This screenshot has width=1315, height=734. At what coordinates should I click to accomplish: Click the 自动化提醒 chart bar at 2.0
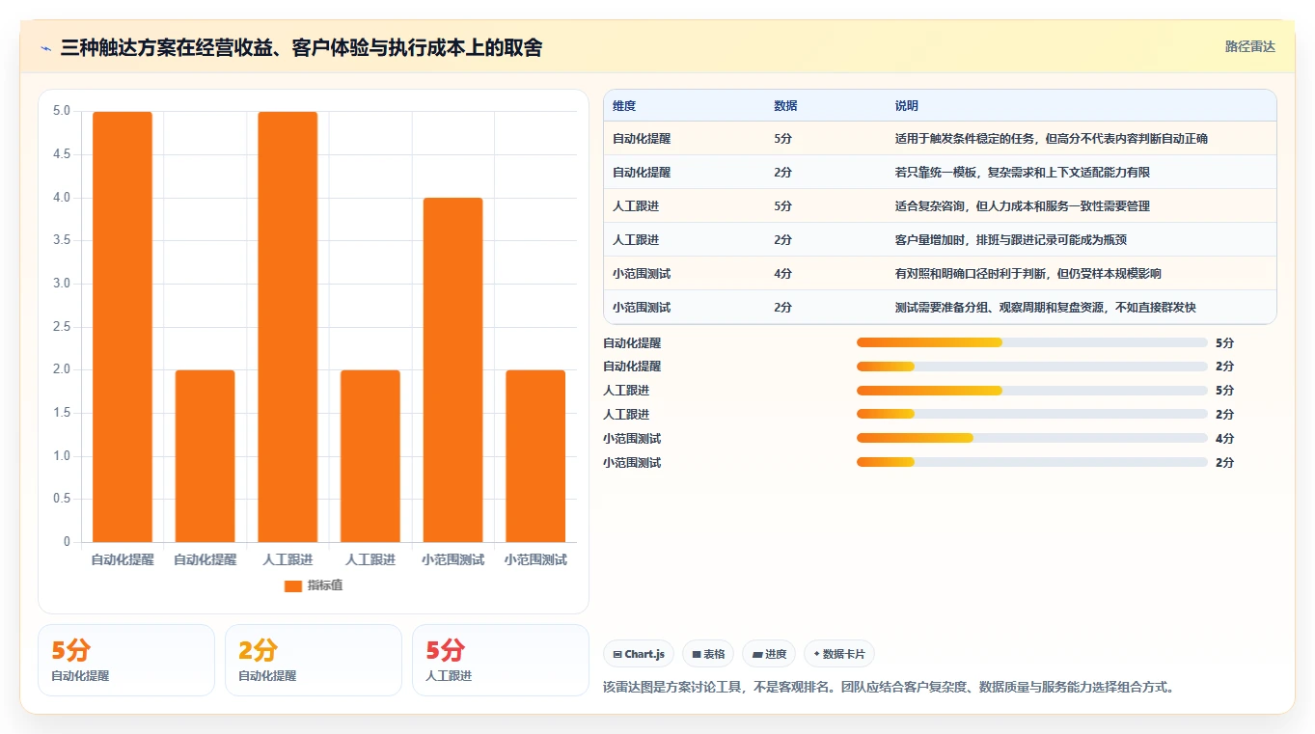pos(205,456)
